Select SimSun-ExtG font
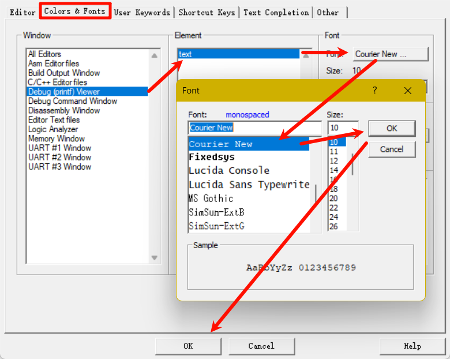This screenshot has width=450, height=359. pos(249,226)
